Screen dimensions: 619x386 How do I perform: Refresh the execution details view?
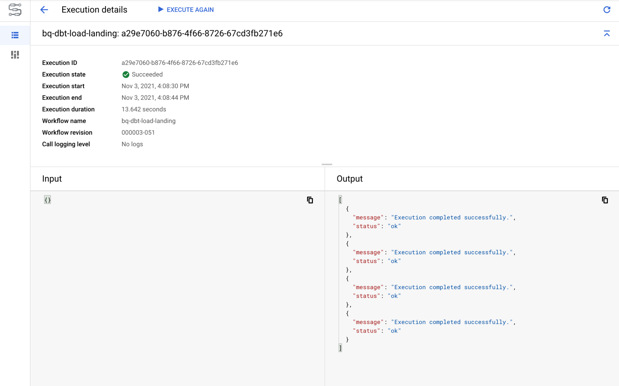[x=607, y=10]
